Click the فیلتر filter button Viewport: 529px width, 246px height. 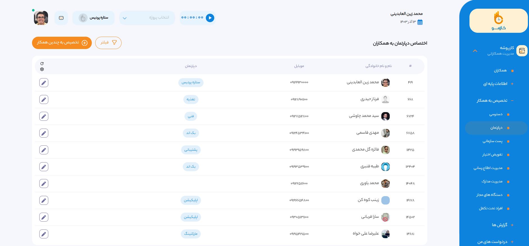(x=108, y=43)
